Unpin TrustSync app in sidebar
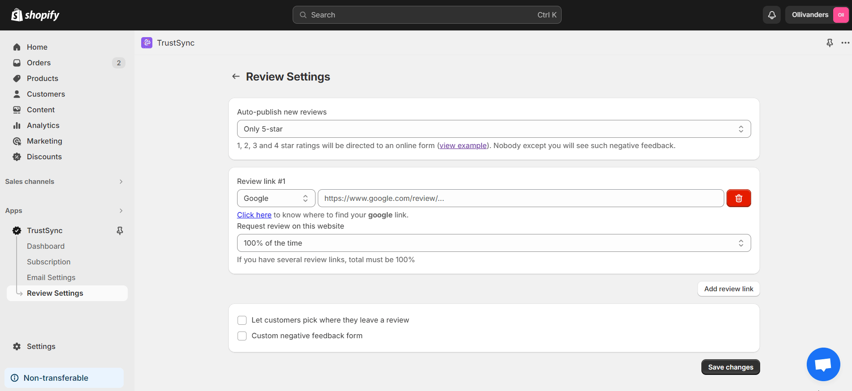This screenshot has height=391, width=852. click(x=120, y=230)
